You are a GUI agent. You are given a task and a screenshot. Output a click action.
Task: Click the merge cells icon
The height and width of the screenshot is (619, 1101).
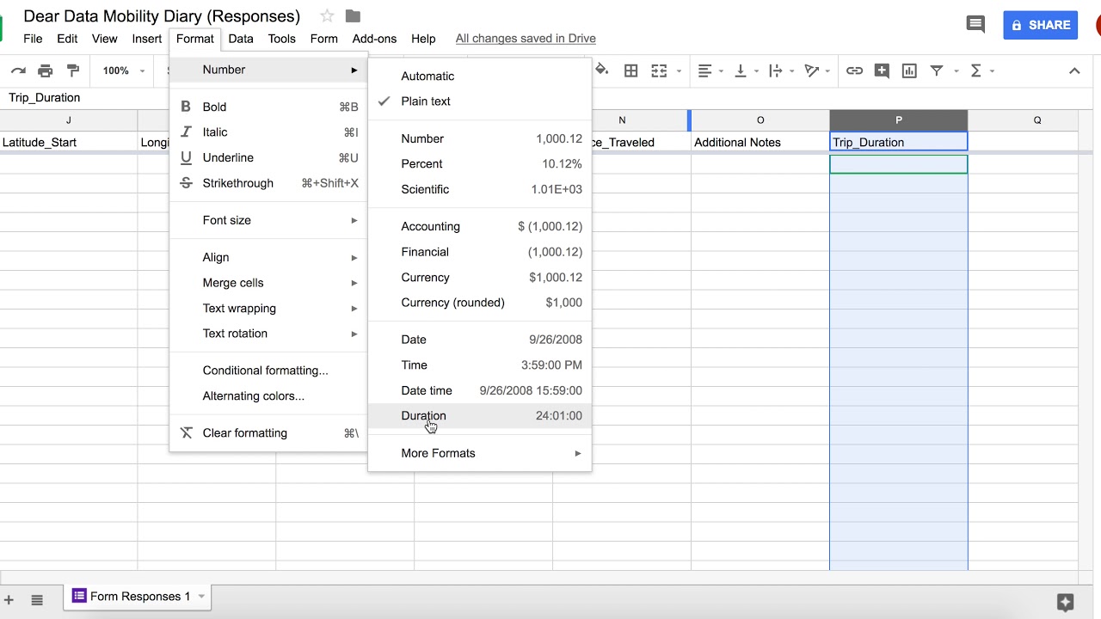pyautogui.click(x=660, y=70)
